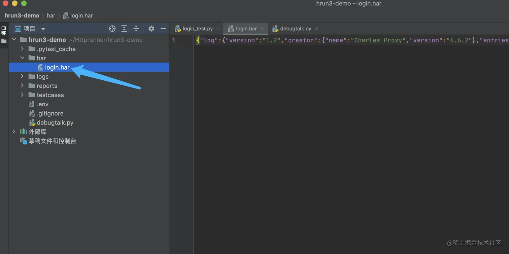Select the 草稿文件和控制台 row

tap(89, 141)
